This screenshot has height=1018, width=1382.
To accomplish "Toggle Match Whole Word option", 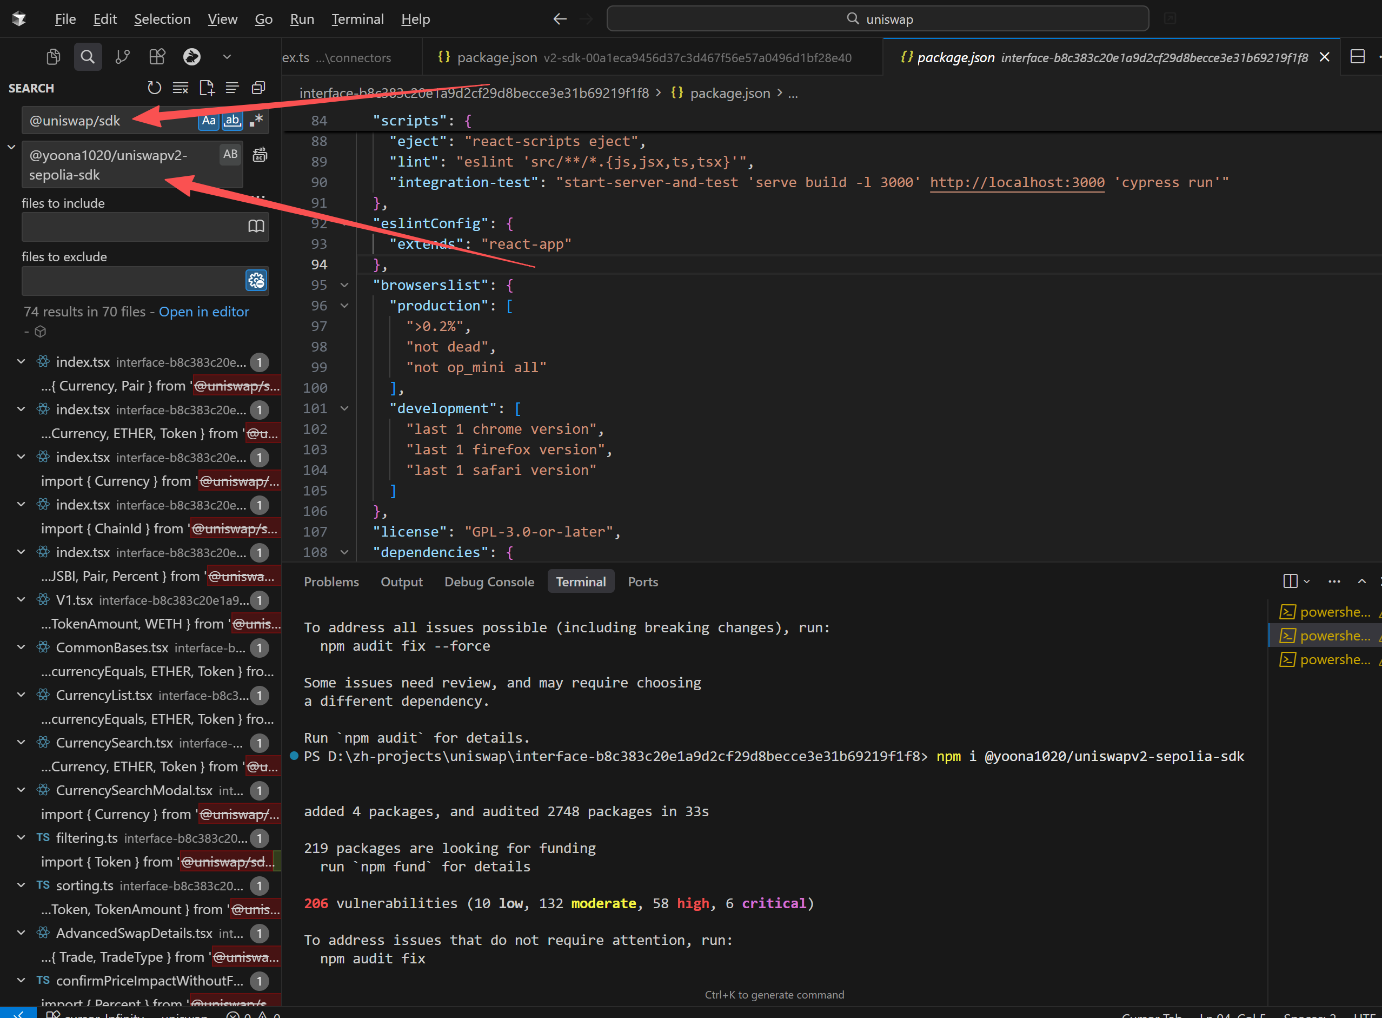I will tap(232, 120).
